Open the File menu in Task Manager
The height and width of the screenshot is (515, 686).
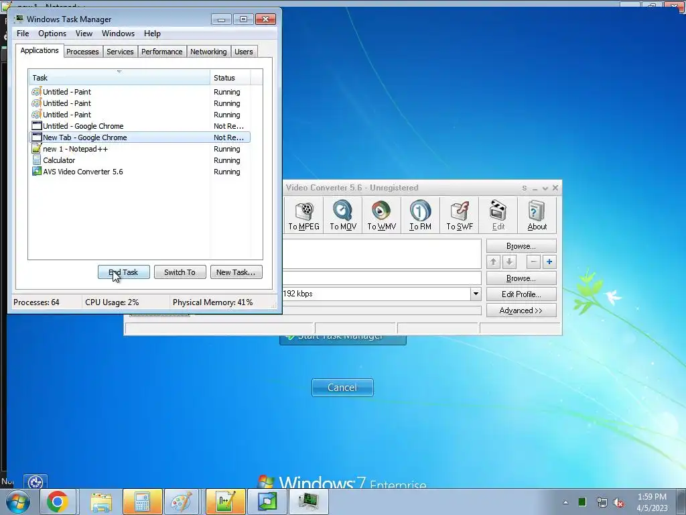pos(23,34)
